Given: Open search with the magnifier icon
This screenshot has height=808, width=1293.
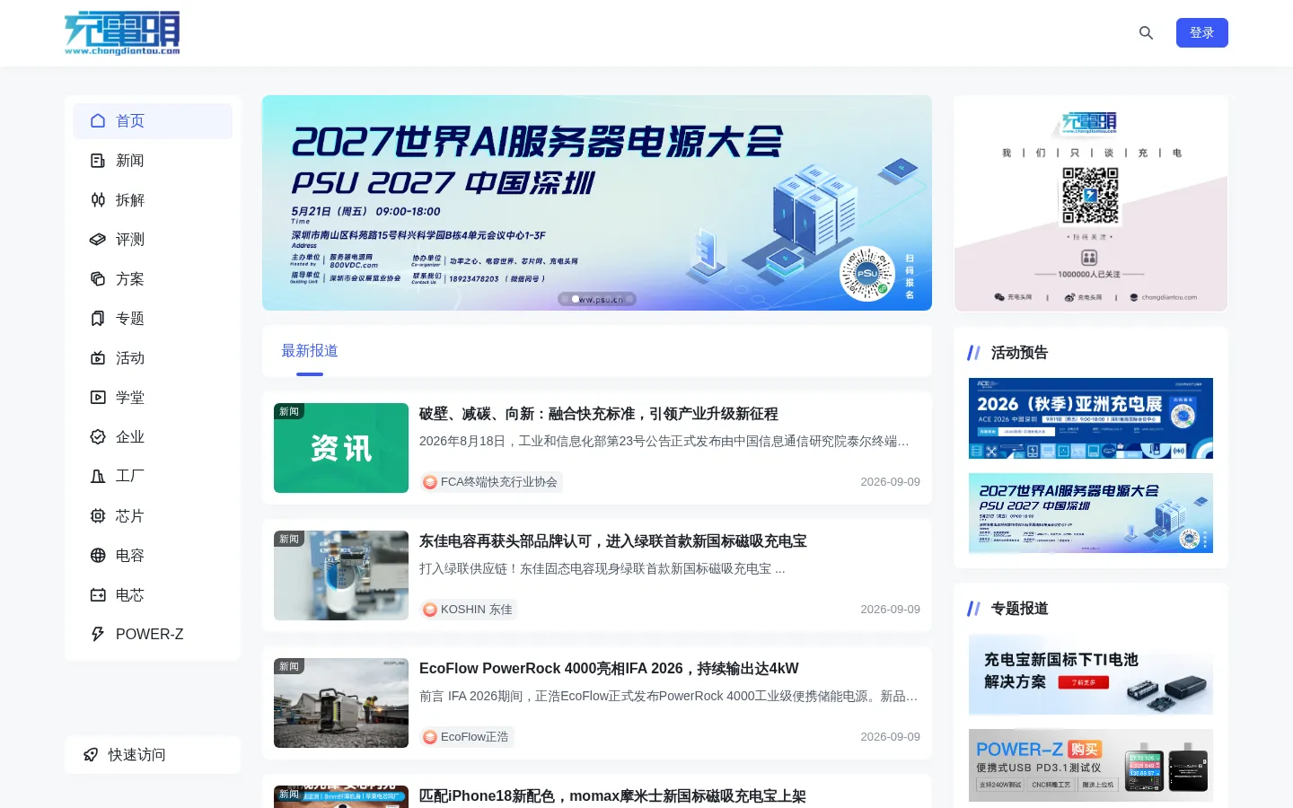Looking at the screenshot, I should [1146, 32].
